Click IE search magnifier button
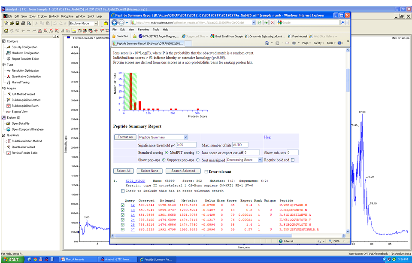This screenshot has width=412, height=263. (342, 23)
